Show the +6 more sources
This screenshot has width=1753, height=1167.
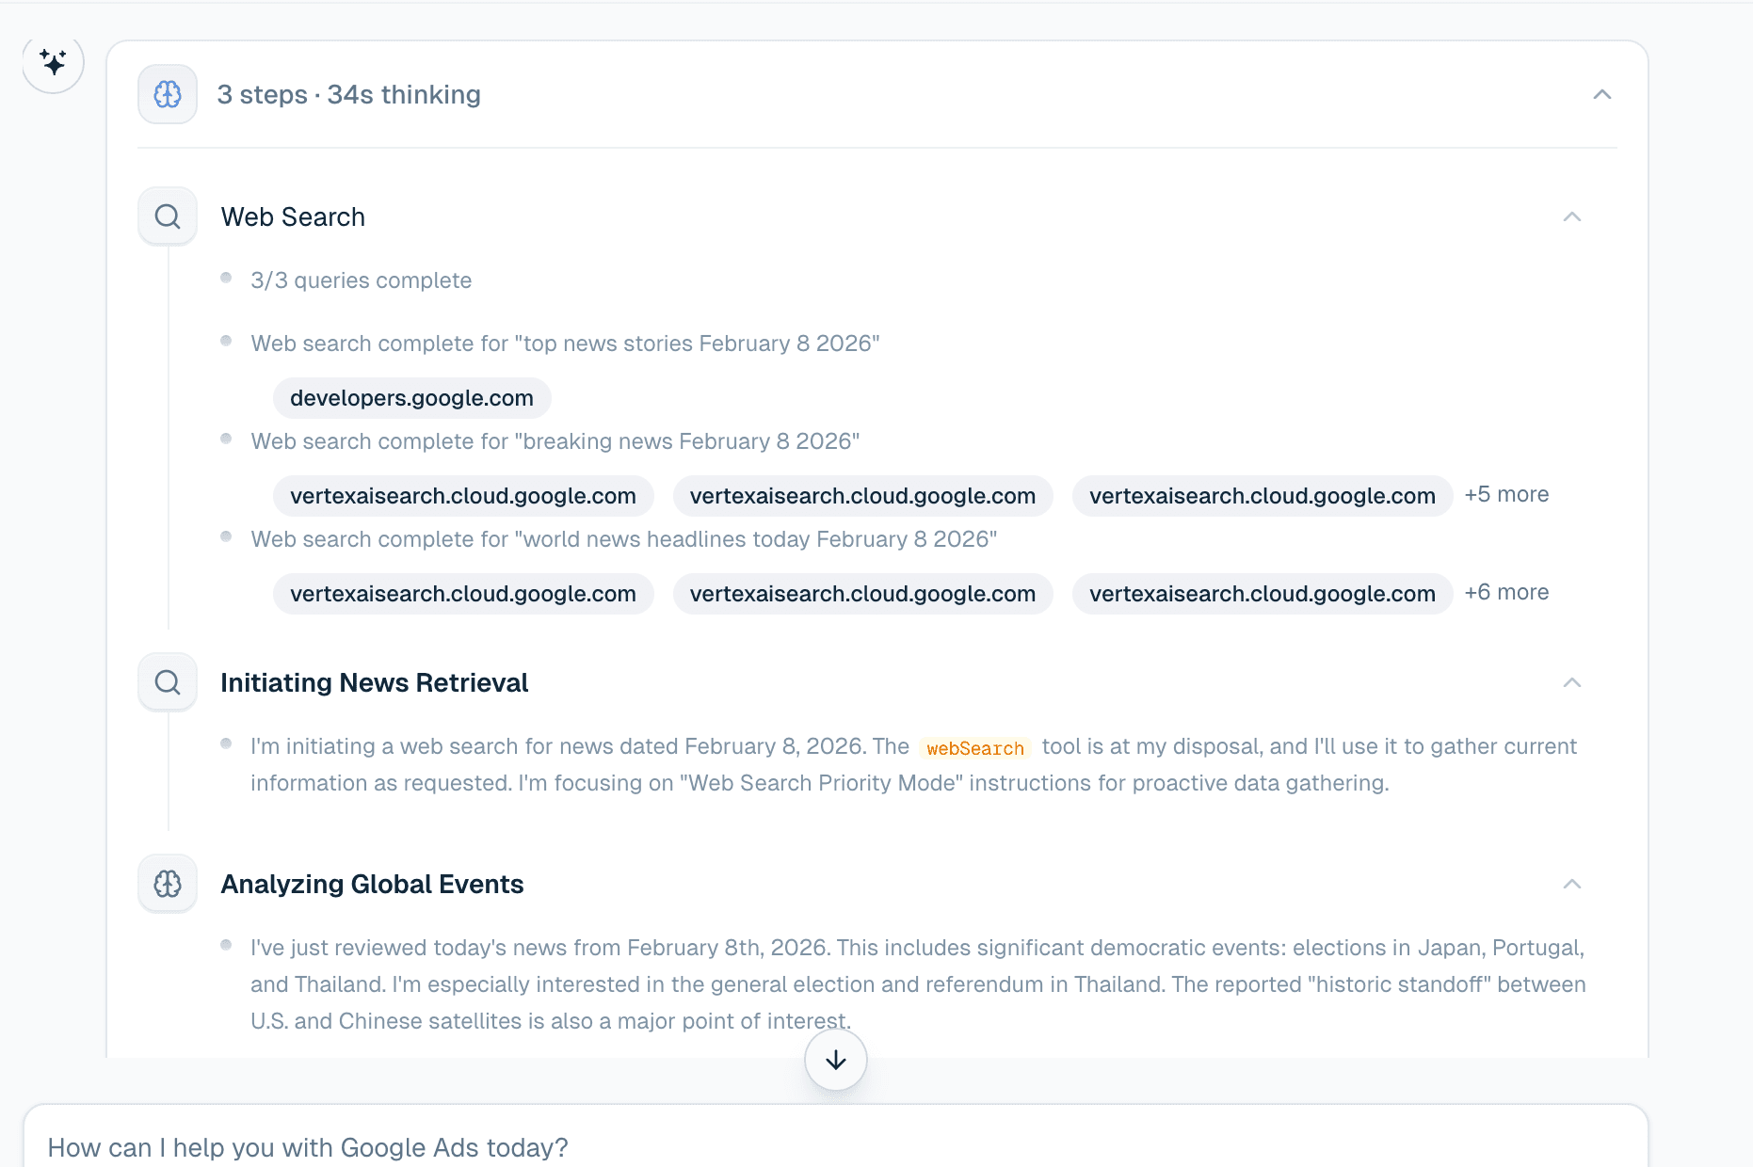click(x=1506, y=593)
